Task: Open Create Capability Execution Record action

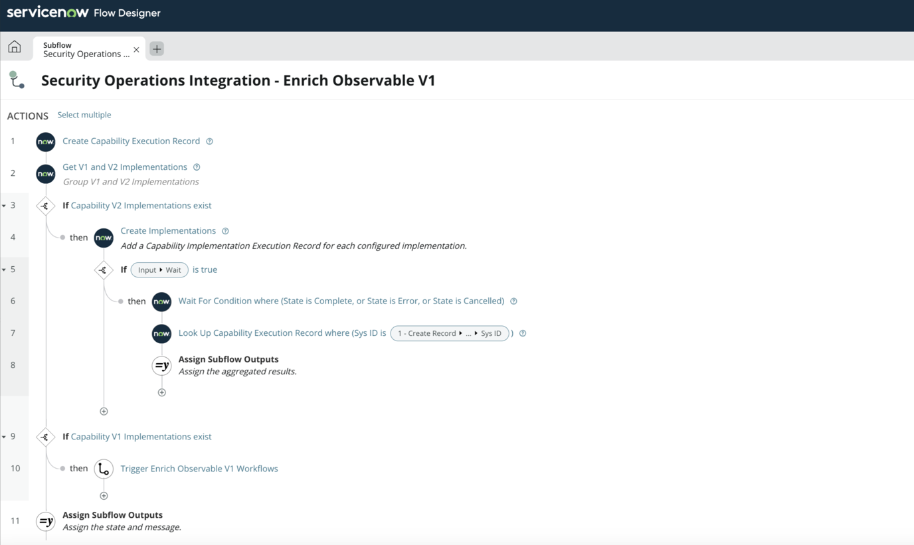Action: (x=131, y=141)
